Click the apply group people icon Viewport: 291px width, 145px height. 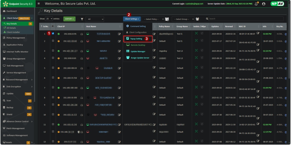click(198, 19)
